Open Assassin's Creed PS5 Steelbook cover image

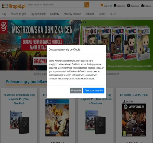point(20,122)
